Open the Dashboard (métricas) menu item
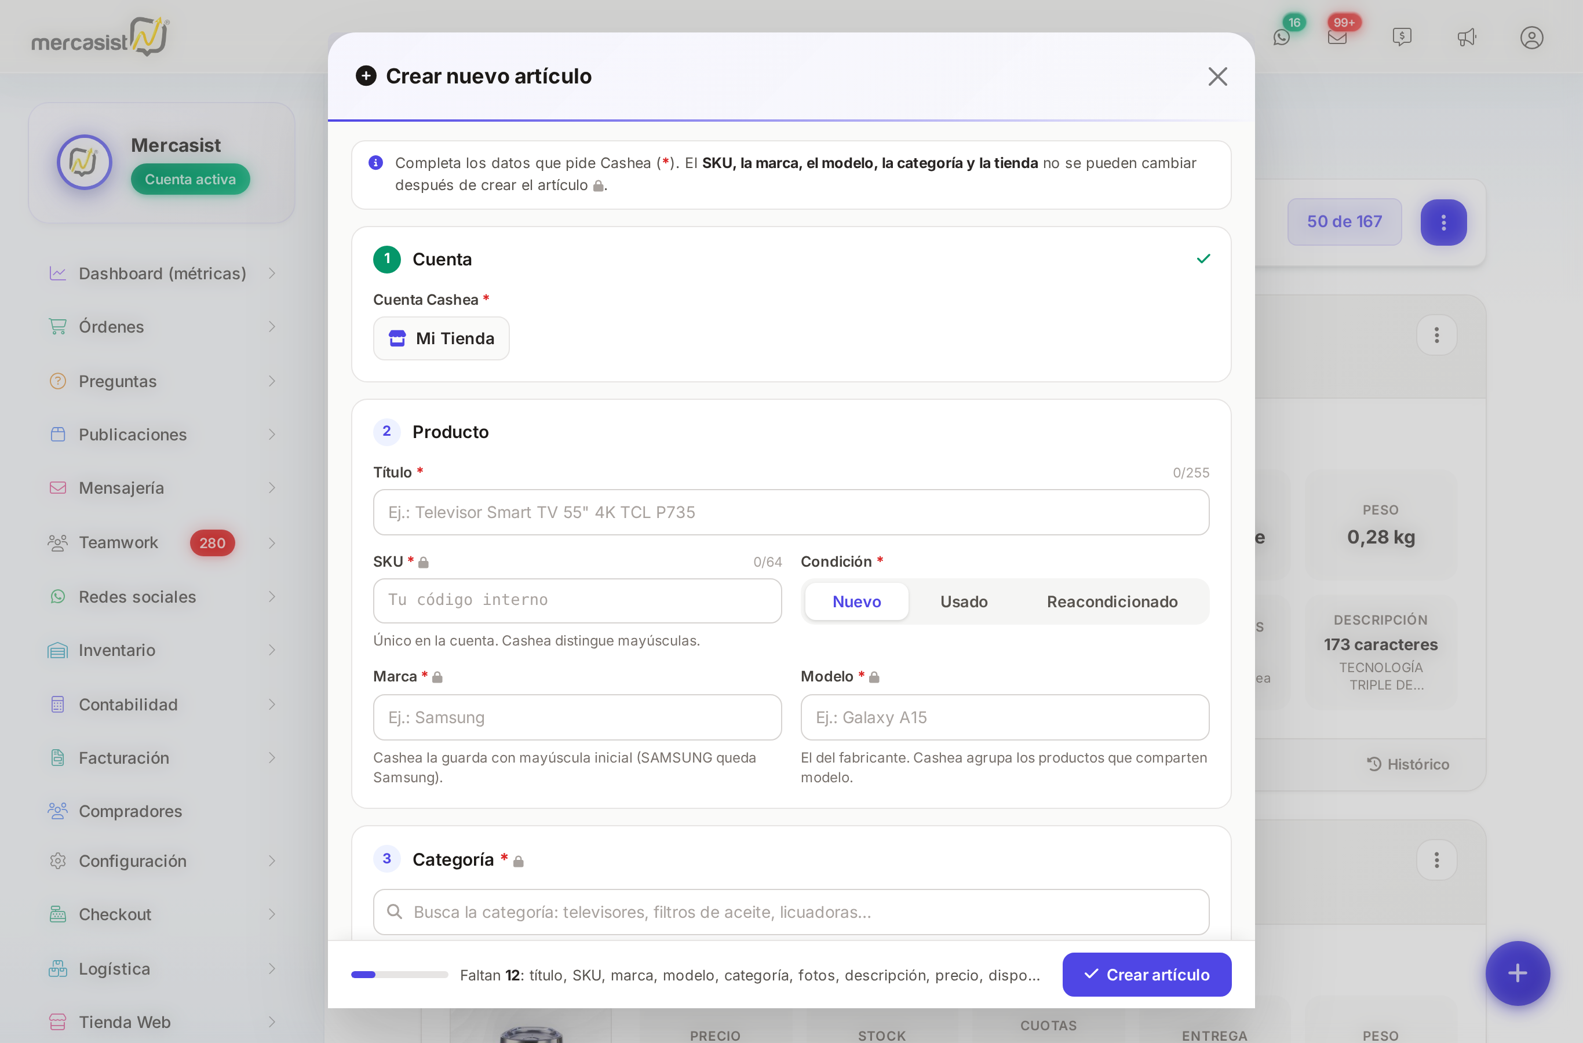 pyautogui.click(x=162, y=273)
